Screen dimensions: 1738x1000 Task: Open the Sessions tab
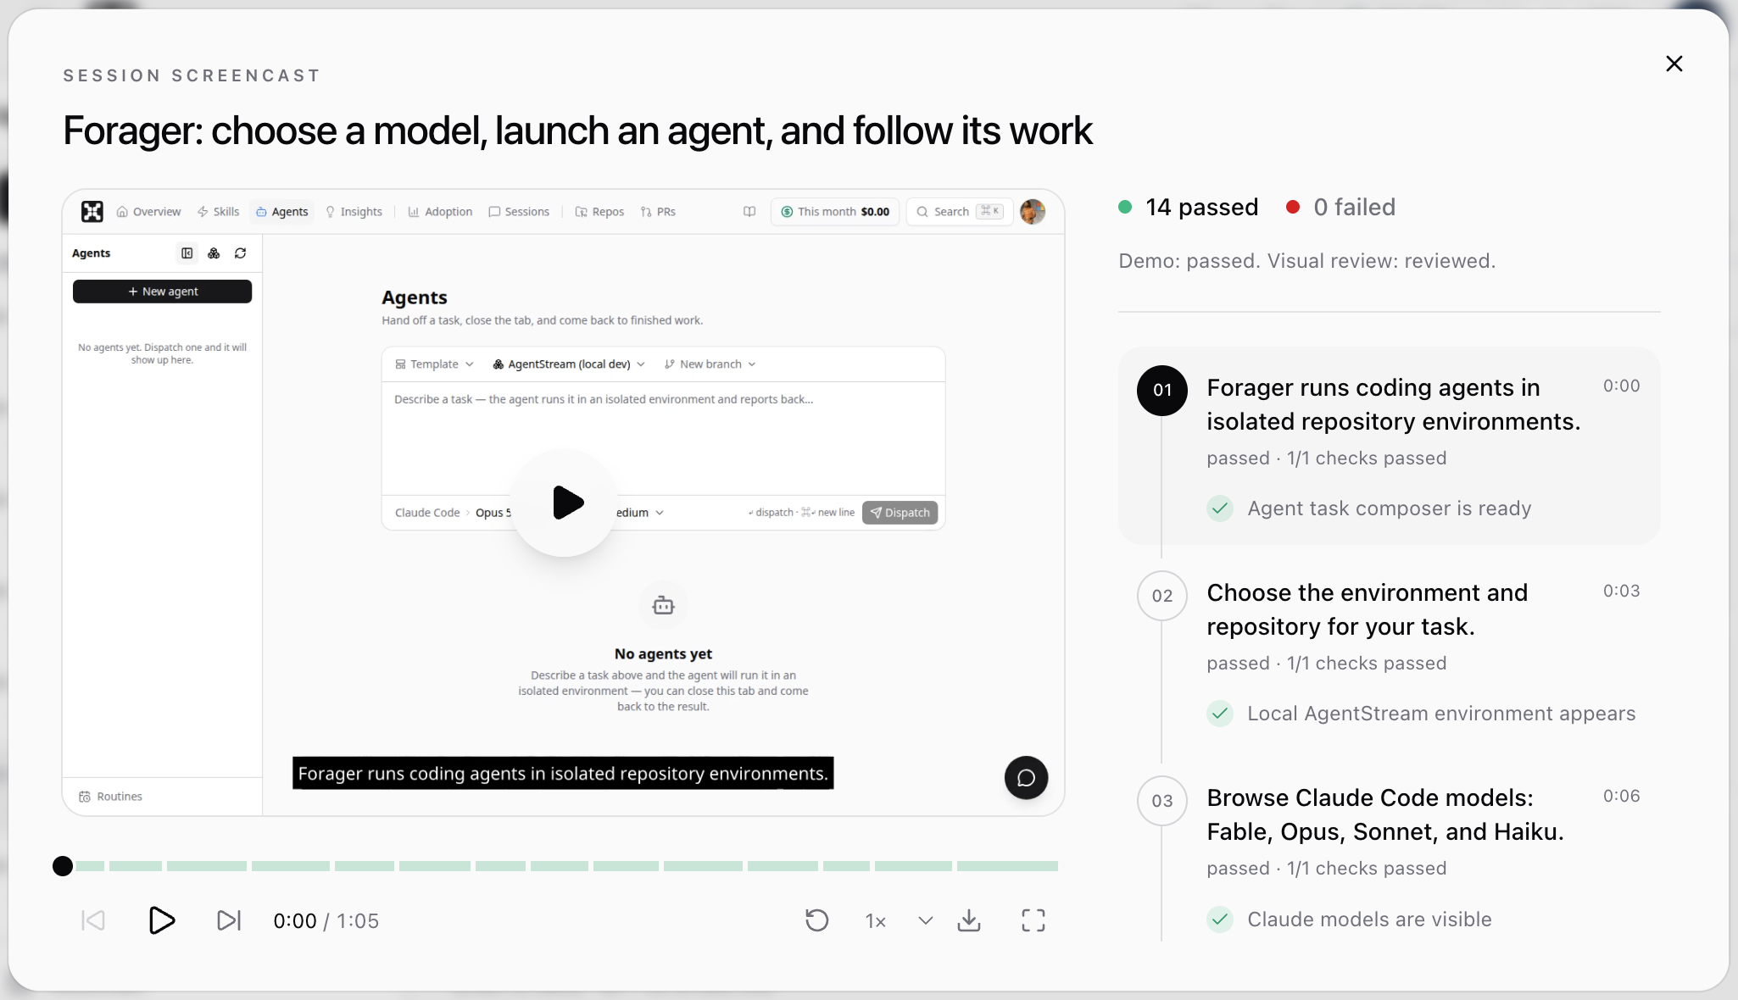(519, 212)
